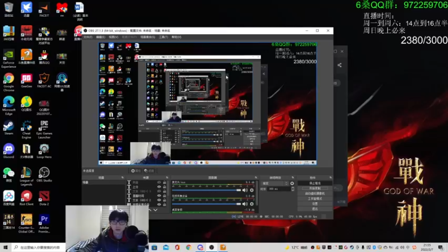Open the OBS Studio desktop shortcut
The width and height of the screenshot is (448, 252).
[44, 175]
